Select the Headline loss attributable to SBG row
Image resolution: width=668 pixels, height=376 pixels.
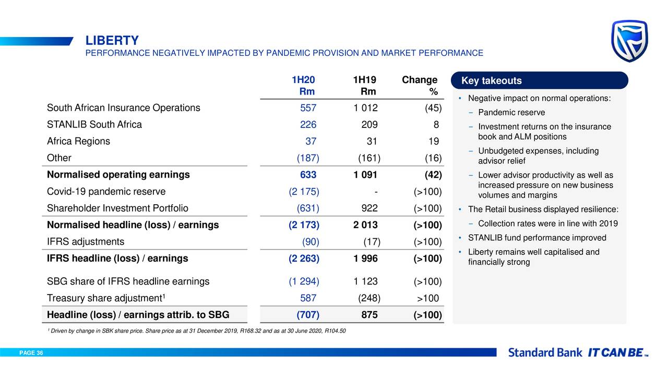point(138,314)
